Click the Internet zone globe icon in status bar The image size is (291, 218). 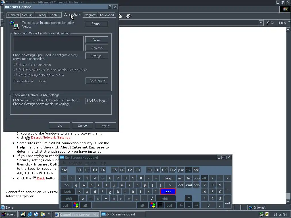click(x=251, y=207)
